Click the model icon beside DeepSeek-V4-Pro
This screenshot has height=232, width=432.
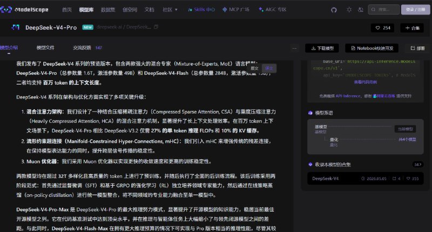point(16,28)
